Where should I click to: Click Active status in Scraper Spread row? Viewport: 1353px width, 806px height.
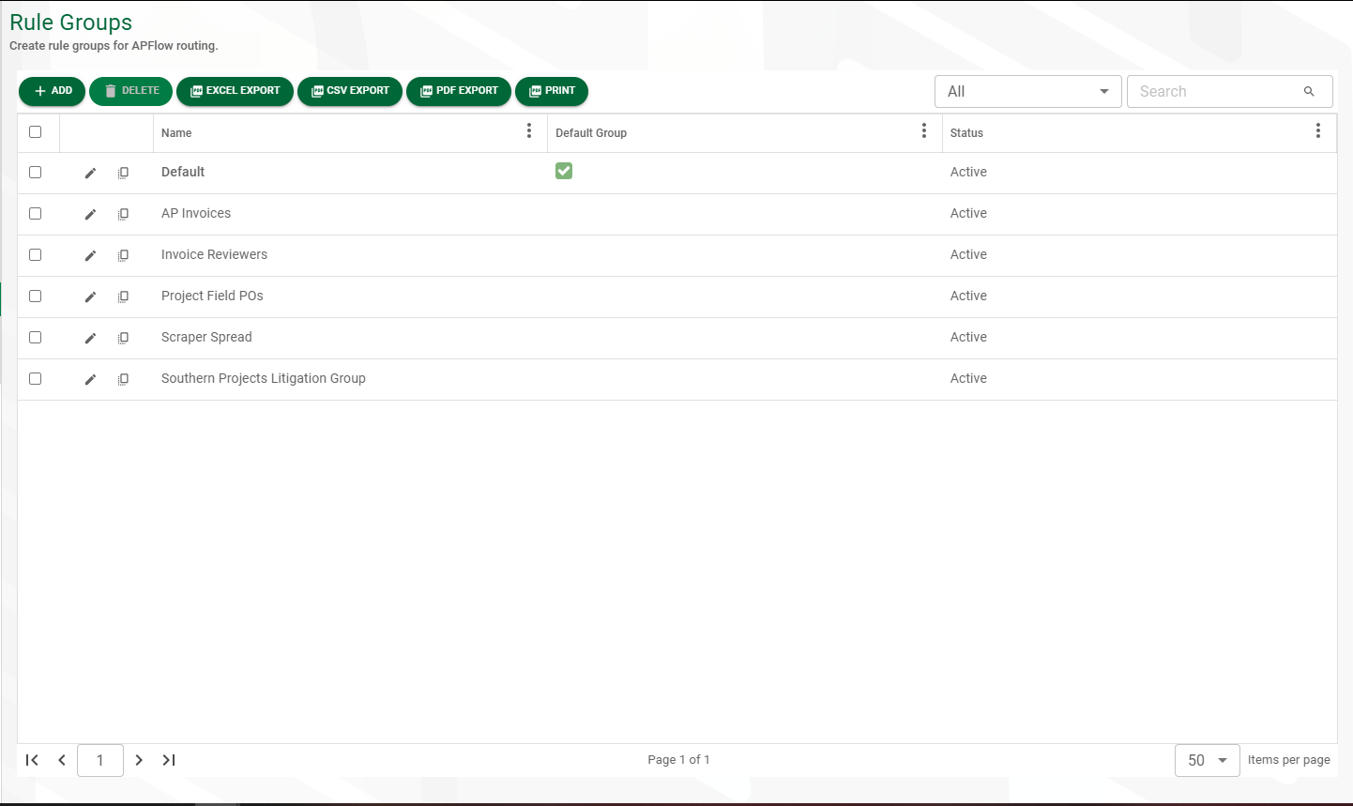pyautogui.click(x=968, y=337)
